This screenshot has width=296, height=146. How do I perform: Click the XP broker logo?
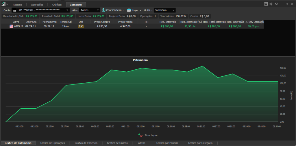15,10
